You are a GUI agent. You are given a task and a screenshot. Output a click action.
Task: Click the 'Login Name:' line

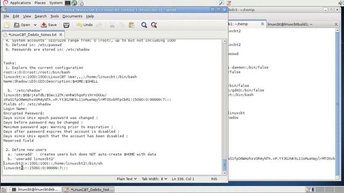15,109
